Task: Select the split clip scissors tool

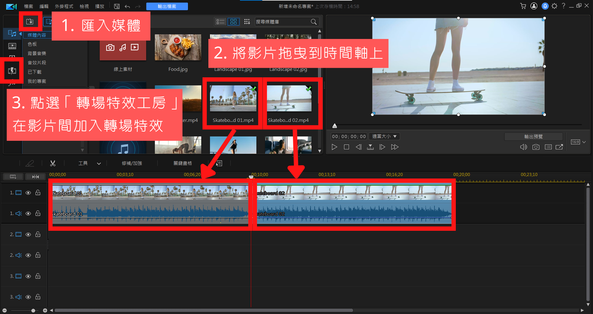Action: pyautogui.click(x=53, y=163)
